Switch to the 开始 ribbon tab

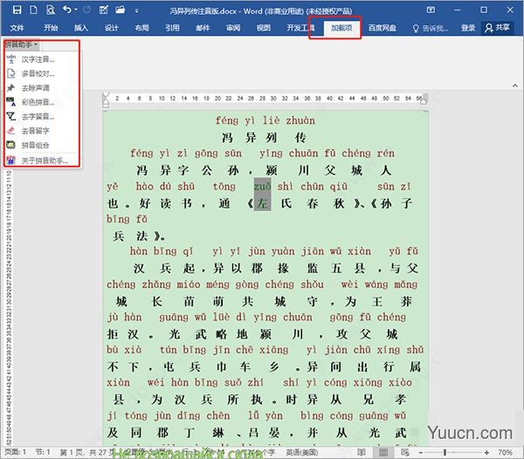(51, 28)
